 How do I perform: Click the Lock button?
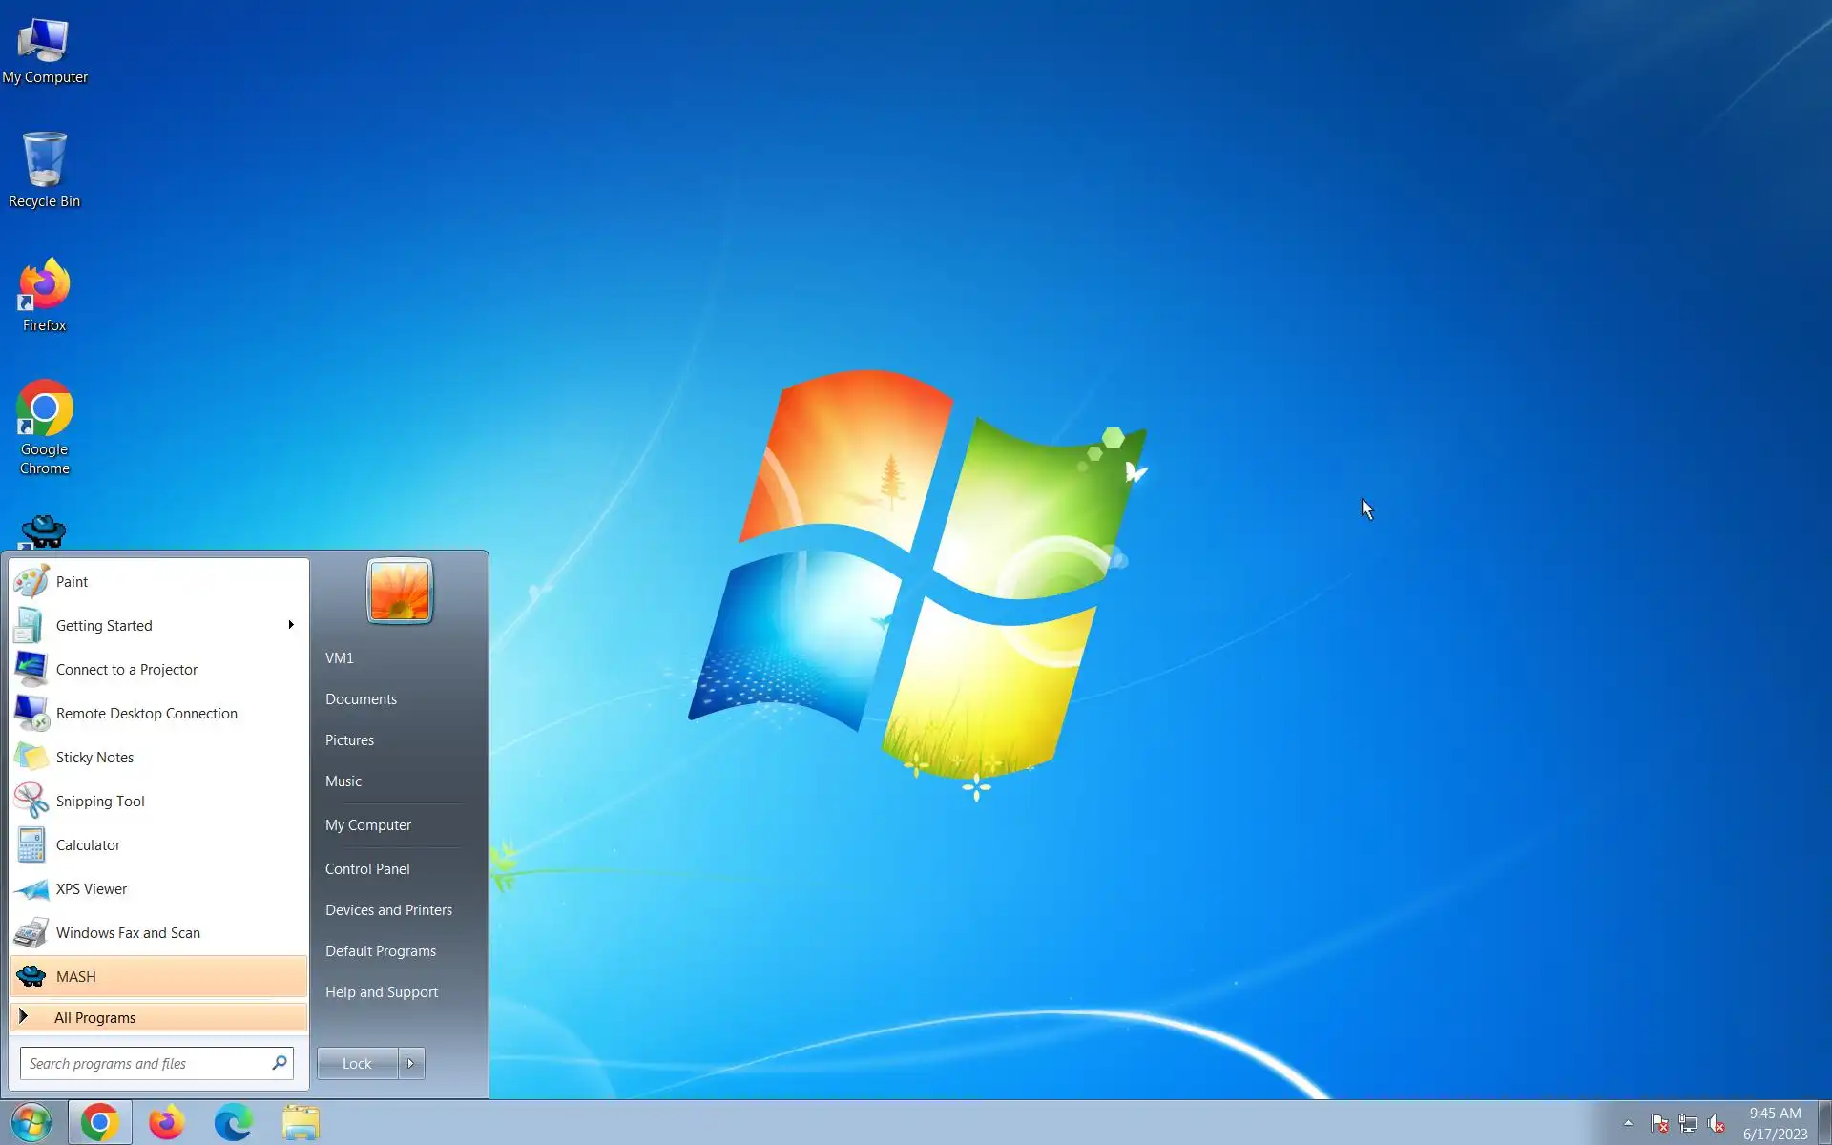(357, 1063)
